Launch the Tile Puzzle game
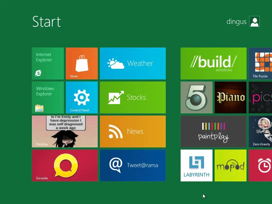 [260, 63]
